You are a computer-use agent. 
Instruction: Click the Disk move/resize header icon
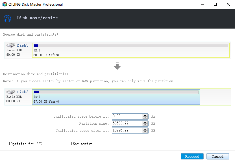tap(7, 19)
